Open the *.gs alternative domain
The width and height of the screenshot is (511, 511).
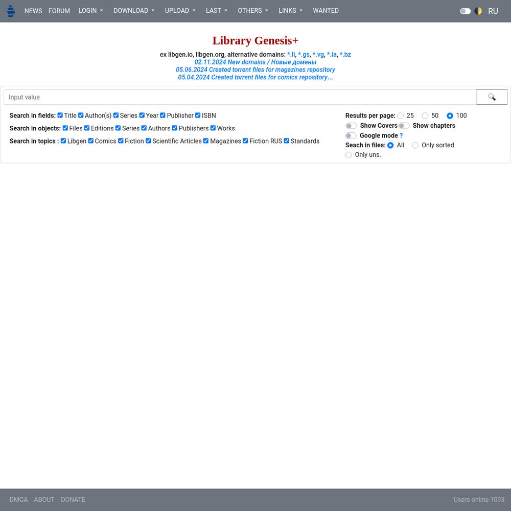(x=304, y=55)
